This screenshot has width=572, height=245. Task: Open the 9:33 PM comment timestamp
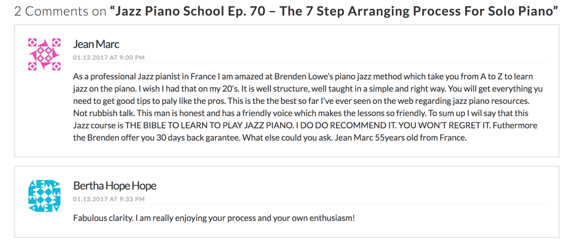pyautogui.click(x=109, y=199)
